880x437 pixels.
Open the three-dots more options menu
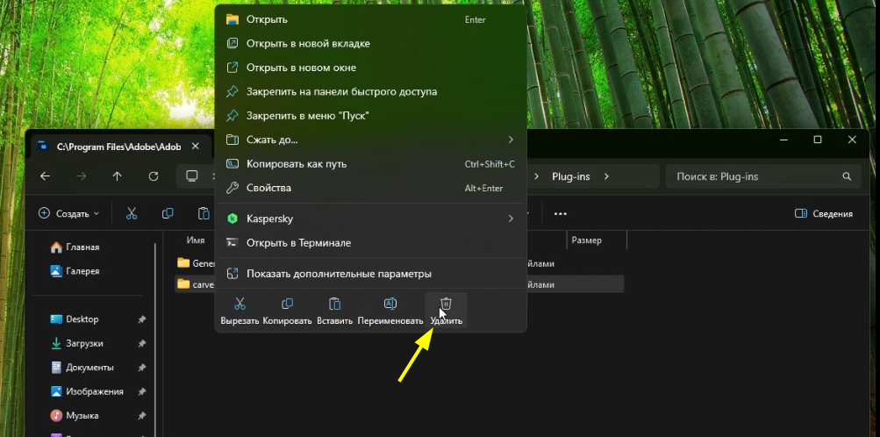560,214
